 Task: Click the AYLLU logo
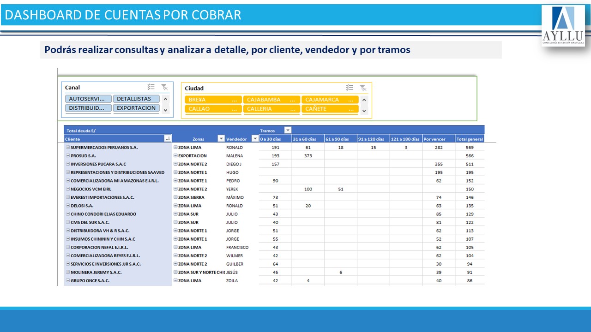click(563, 26)
